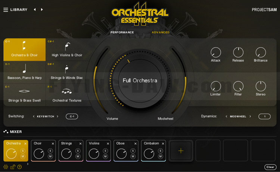This screenshot has width=280, height=172.
Task: Adjust the Violins channel volume knob
Action: [x=94, y=154]
